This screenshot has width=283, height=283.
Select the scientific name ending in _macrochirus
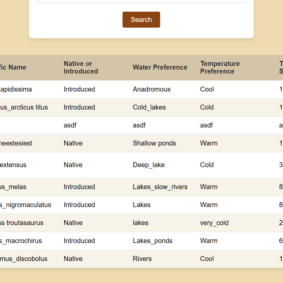click(21, 241)
